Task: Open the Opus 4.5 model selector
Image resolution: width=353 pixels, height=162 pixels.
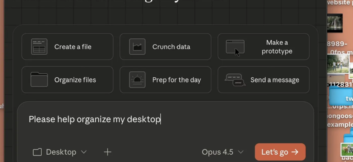Action: 223,152
